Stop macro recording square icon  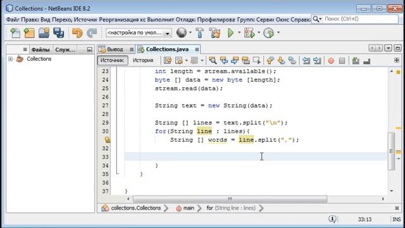[342, 61]
